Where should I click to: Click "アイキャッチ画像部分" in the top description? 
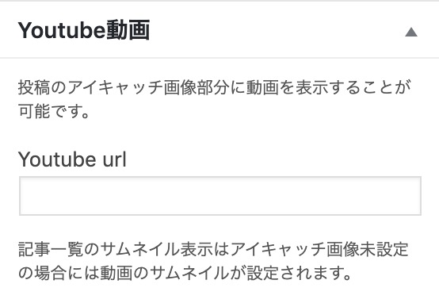pyautogui.click(x=149, y=87)
